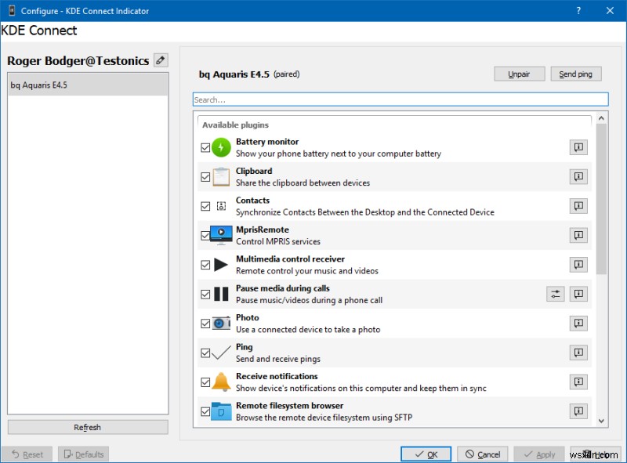View MprisRemote plugin information icon
Image resolution: width=627 pixels, height=463 pixels.
click(x=578, y=235)
